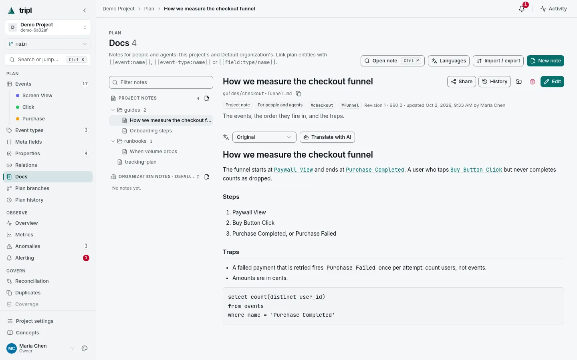The height and width of the screenshot is (360, 577).
Task: Collapse the sidebar with the chevron icon
Action: [85, 10]
